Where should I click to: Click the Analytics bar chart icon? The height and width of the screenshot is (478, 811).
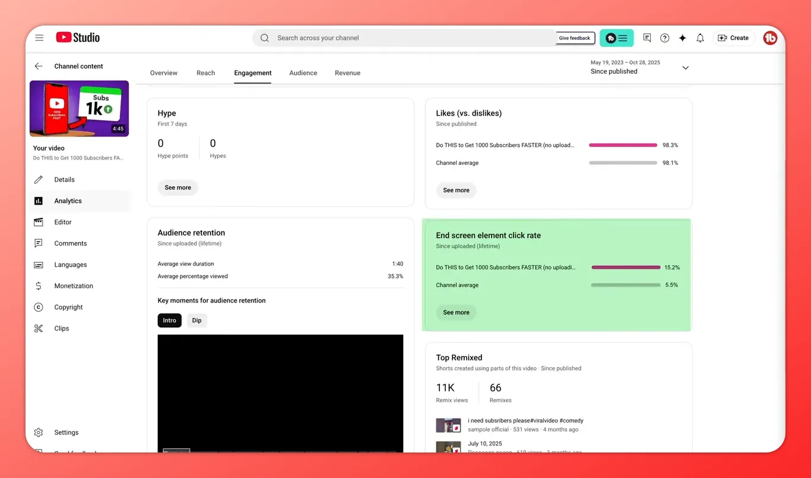(39, 201)
